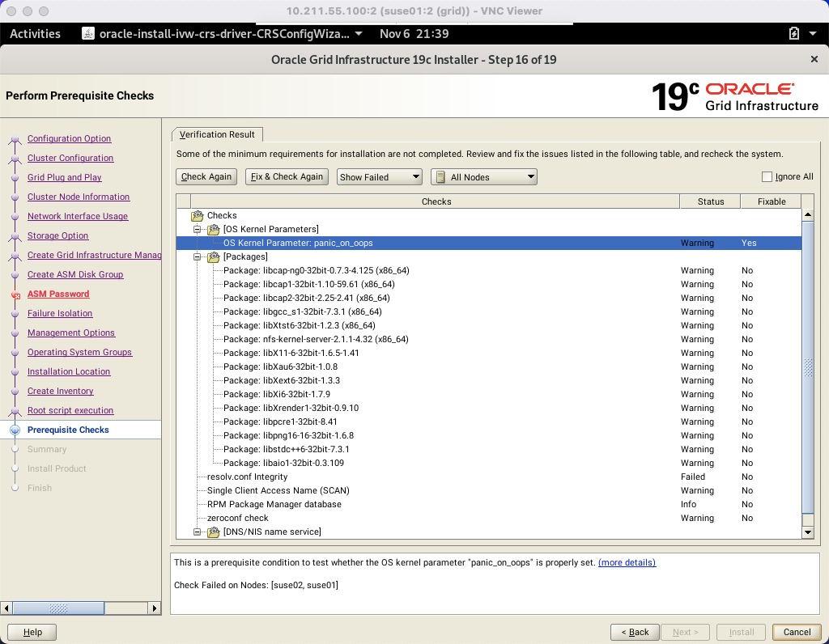Screen dimensions: 829x644
Task: Select the panic_on_oops kernel parameter row
Action: click(488, 243)
